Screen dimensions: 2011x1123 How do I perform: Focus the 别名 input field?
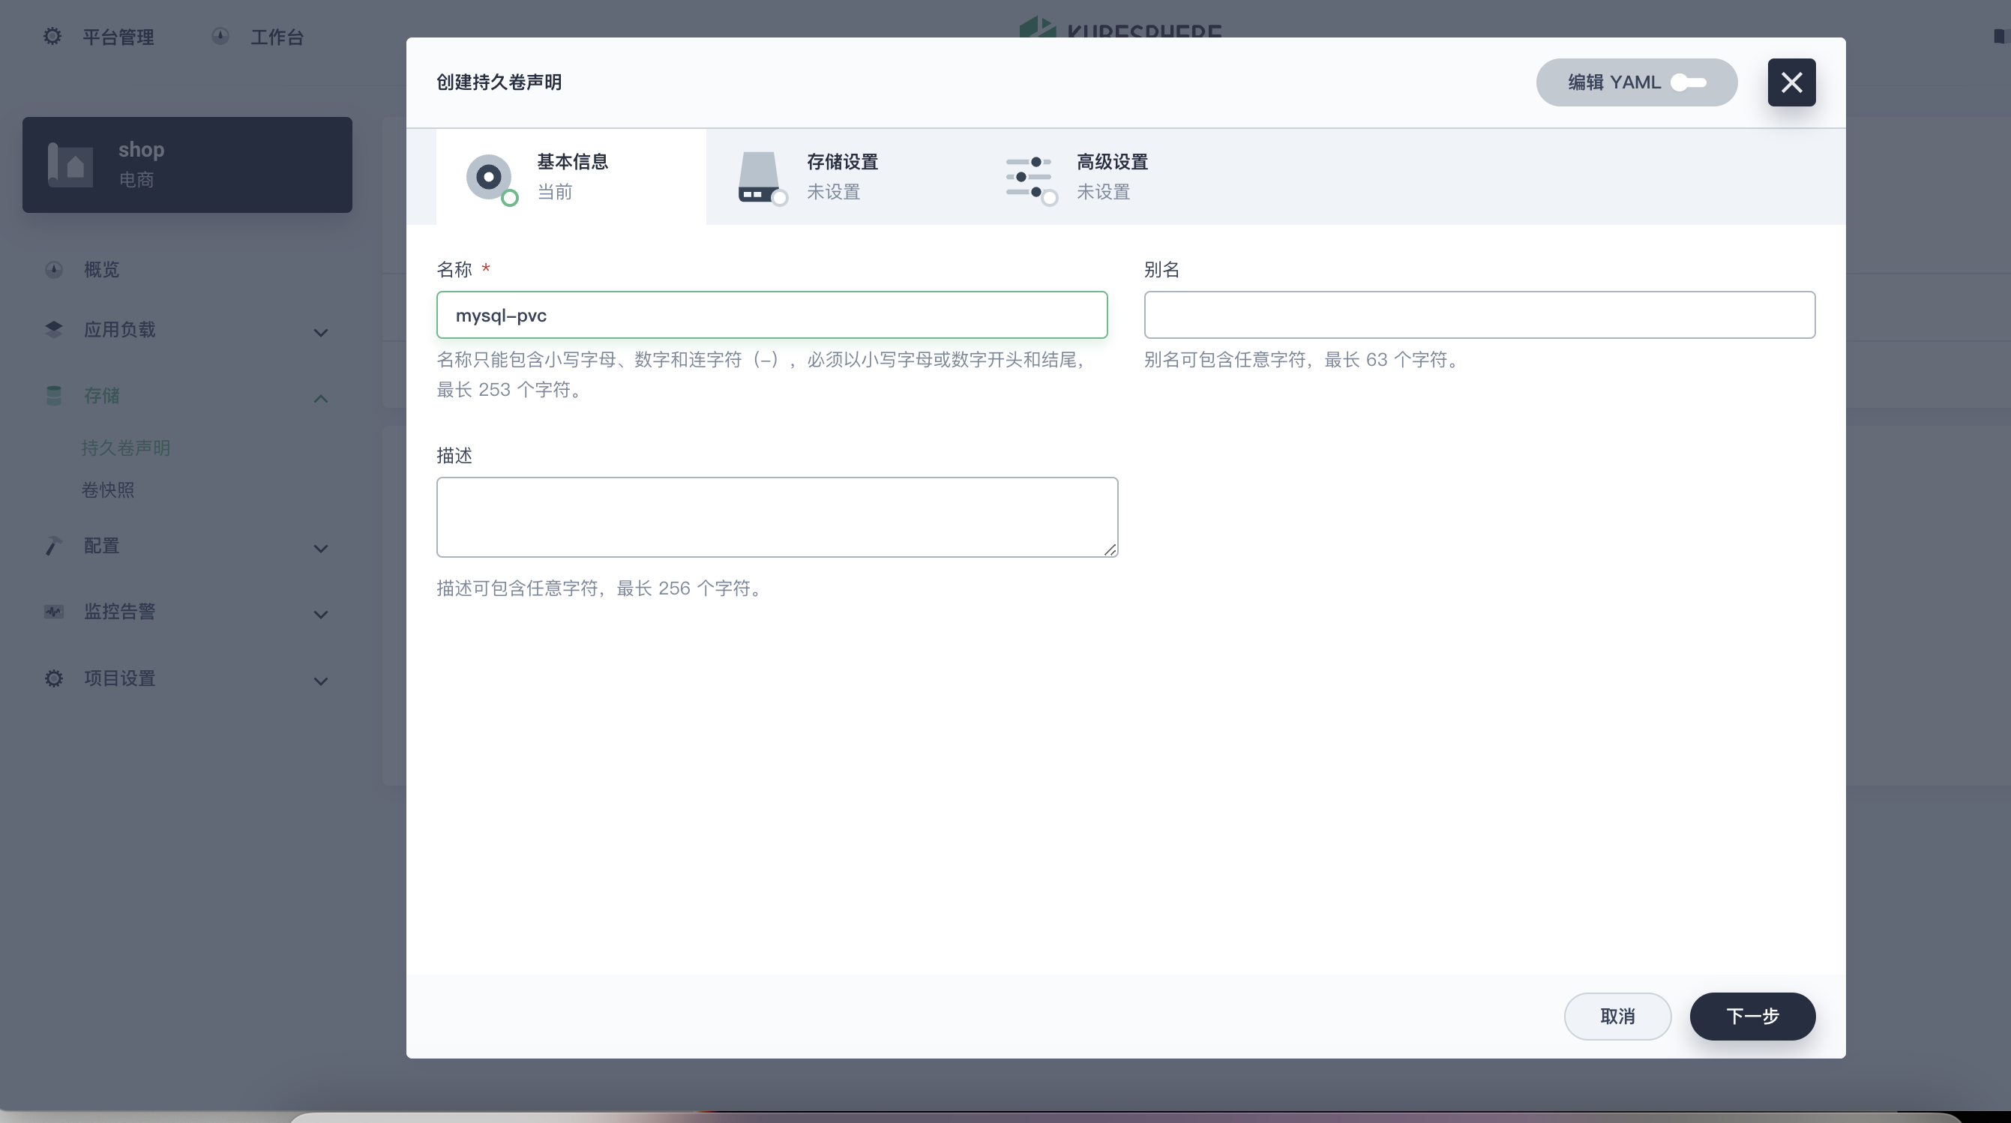1479,316
